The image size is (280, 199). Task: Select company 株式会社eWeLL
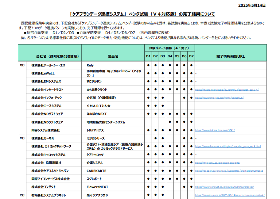point(43,73)
